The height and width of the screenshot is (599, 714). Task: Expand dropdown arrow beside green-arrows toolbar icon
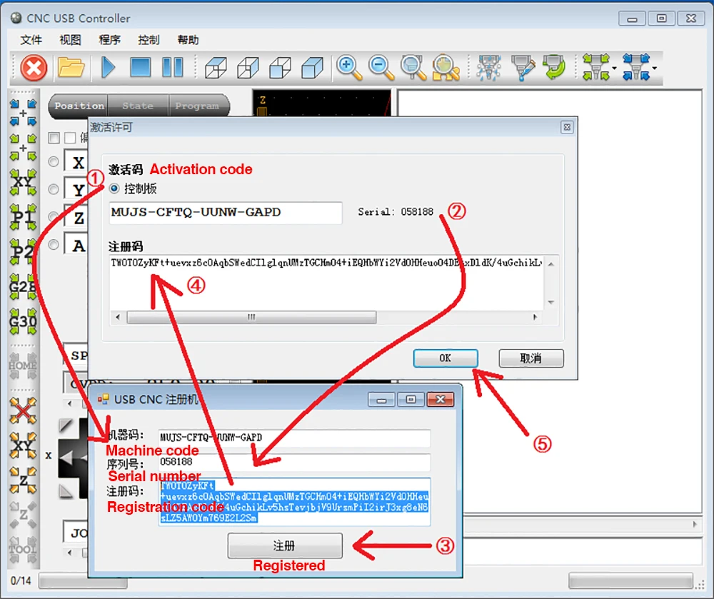(x=614, y=69)
